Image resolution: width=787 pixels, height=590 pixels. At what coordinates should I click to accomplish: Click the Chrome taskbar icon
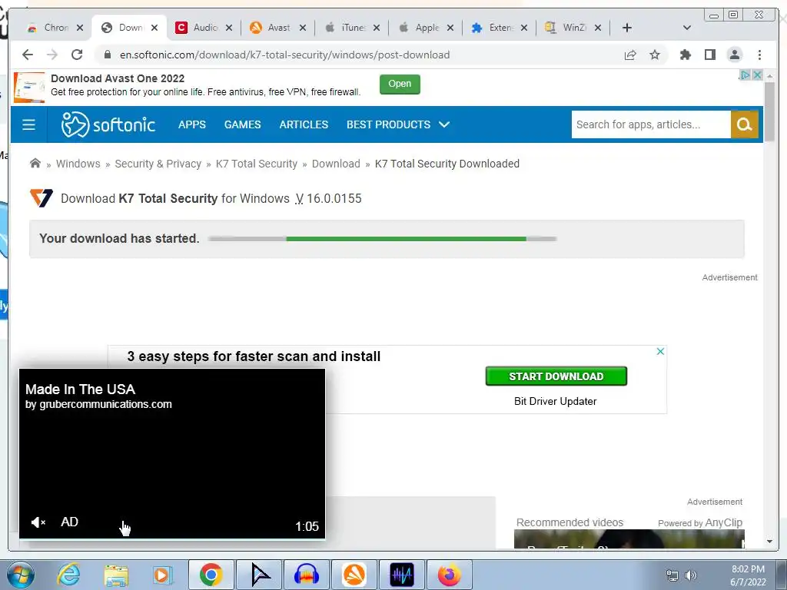[211, 575]
